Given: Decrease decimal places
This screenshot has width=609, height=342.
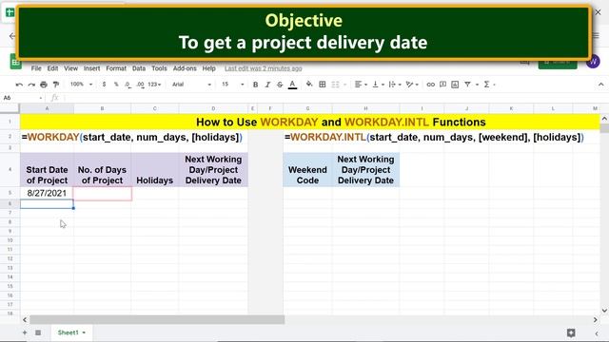Looking at the screenshot, I should coord(128,85).
